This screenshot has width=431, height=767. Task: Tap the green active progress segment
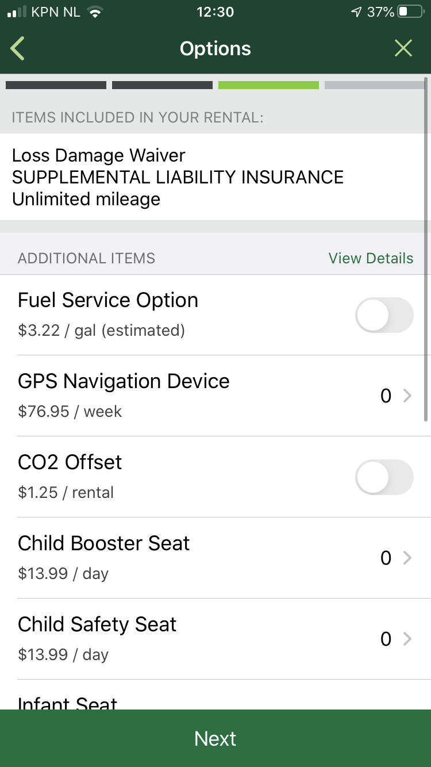tap(268, 85)
